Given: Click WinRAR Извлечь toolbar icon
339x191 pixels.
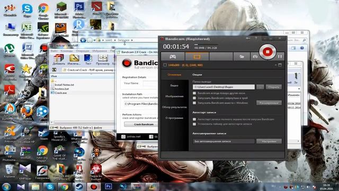Looking at the screenshot, I should [74, 59].
